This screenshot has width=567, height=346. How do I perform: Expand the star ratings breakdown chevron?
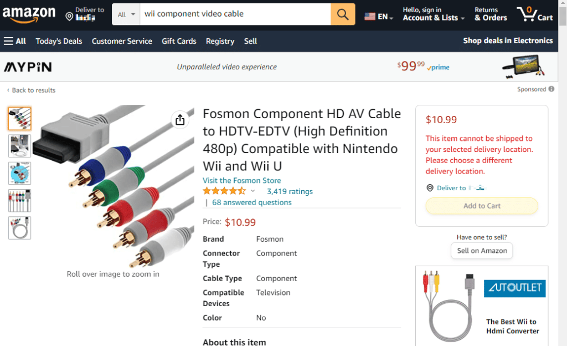coord(252,190)
